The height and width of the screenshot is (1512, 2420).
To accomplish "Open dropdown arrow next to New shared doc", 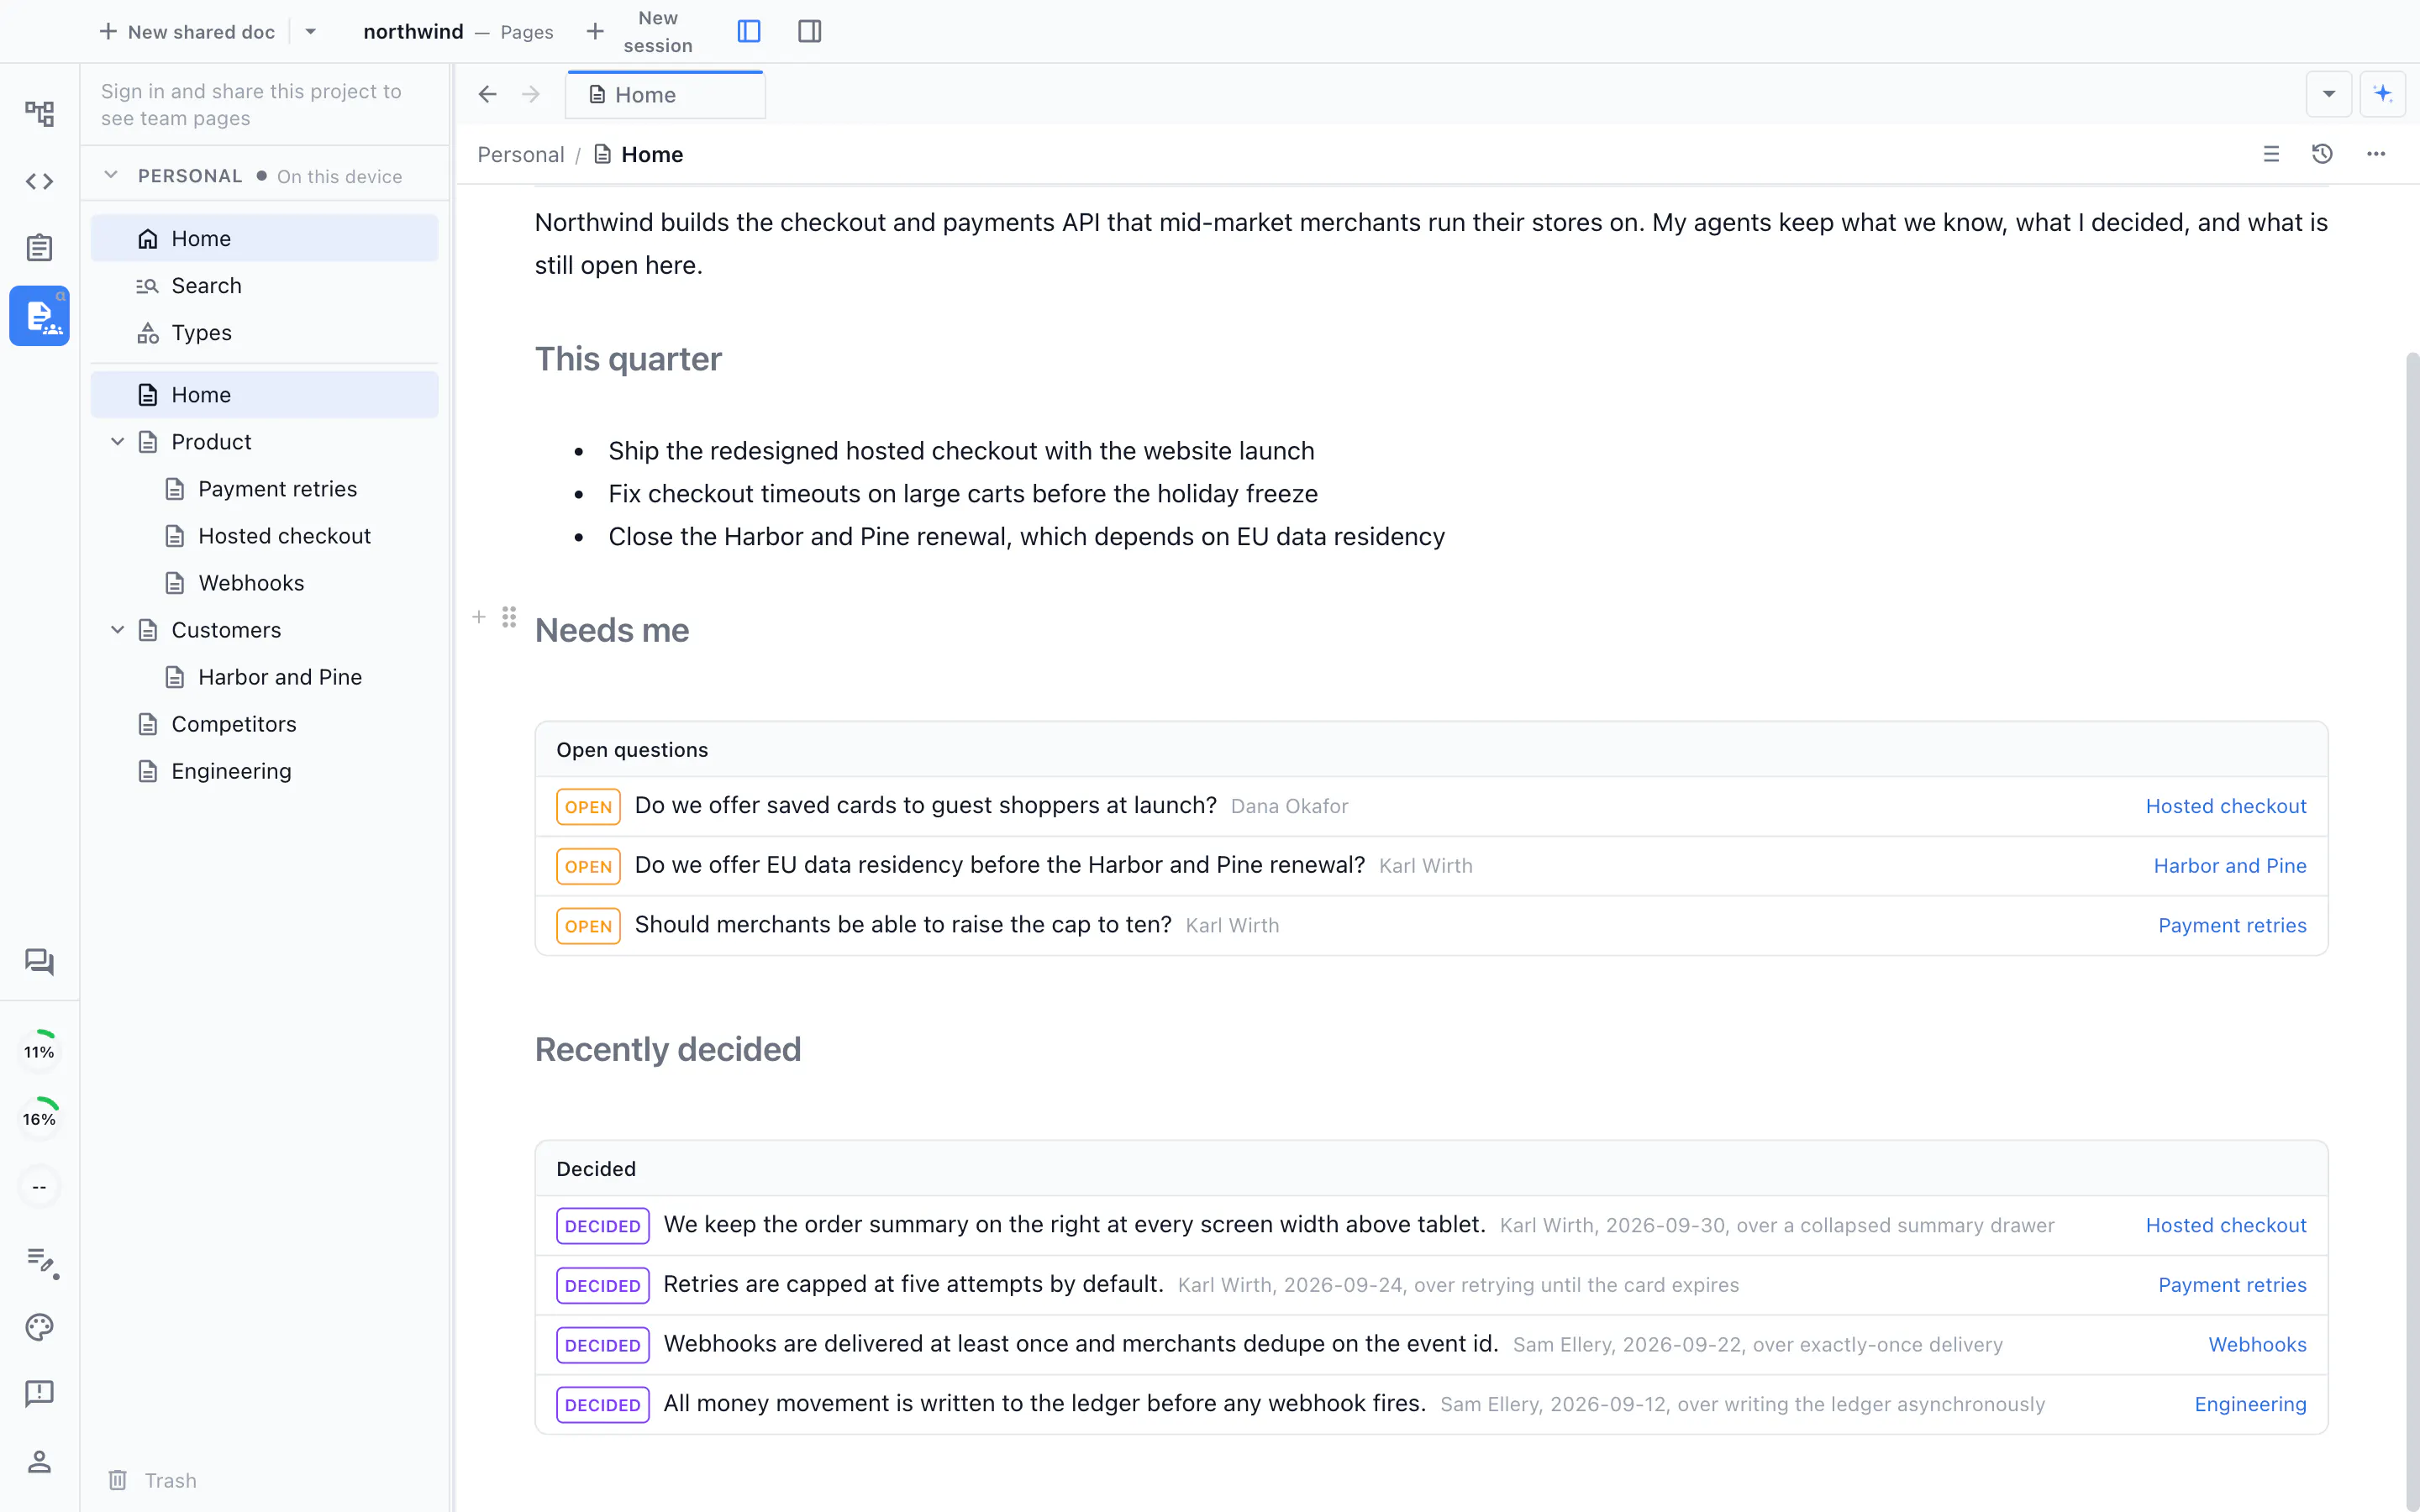I will point(311,31).
